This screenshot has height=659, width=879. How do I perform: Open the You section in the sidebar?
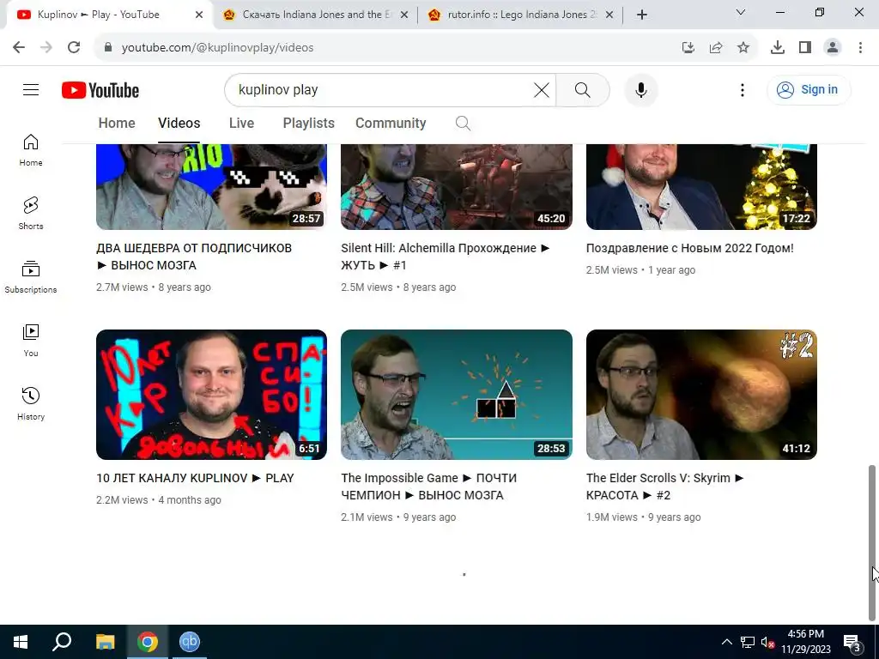point(31,340)
